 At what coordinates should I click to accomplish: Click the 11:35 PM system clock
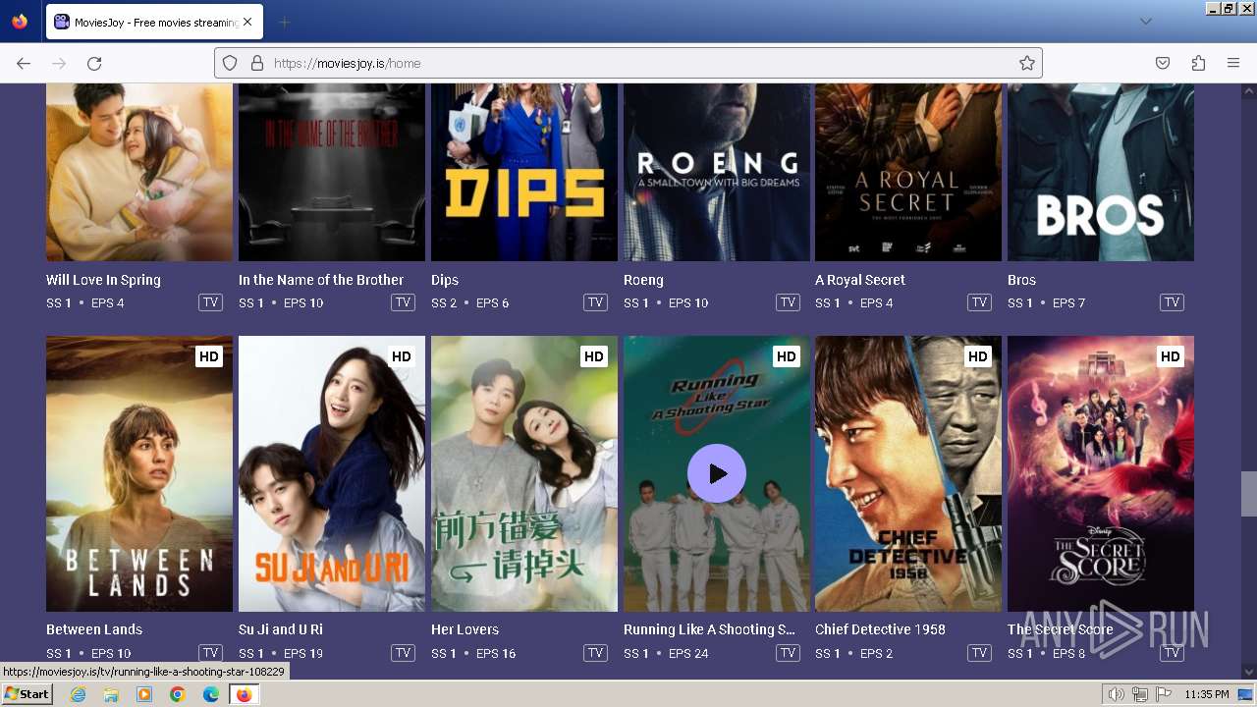pos(1207,694)
